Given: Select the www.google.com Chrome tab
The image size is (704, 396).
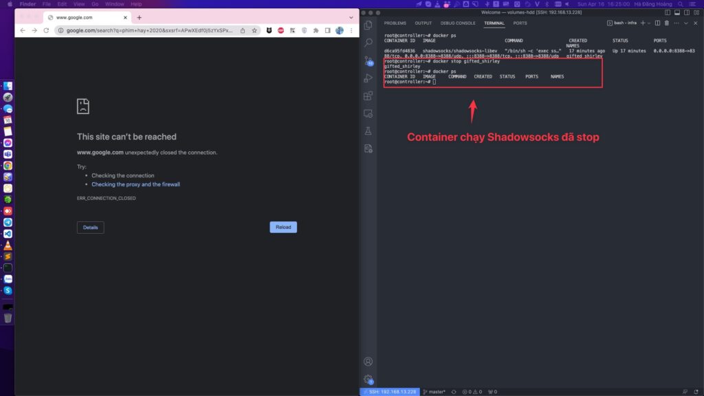Looking at the screenshot, I should tap(87, 17).
